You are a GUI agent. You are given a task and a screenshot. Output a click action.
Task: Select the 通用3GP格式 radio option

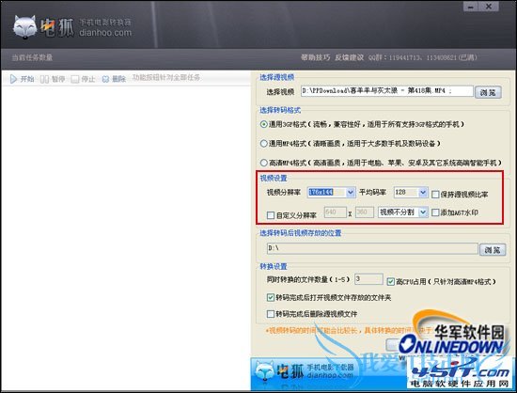[x=263, y=124]
